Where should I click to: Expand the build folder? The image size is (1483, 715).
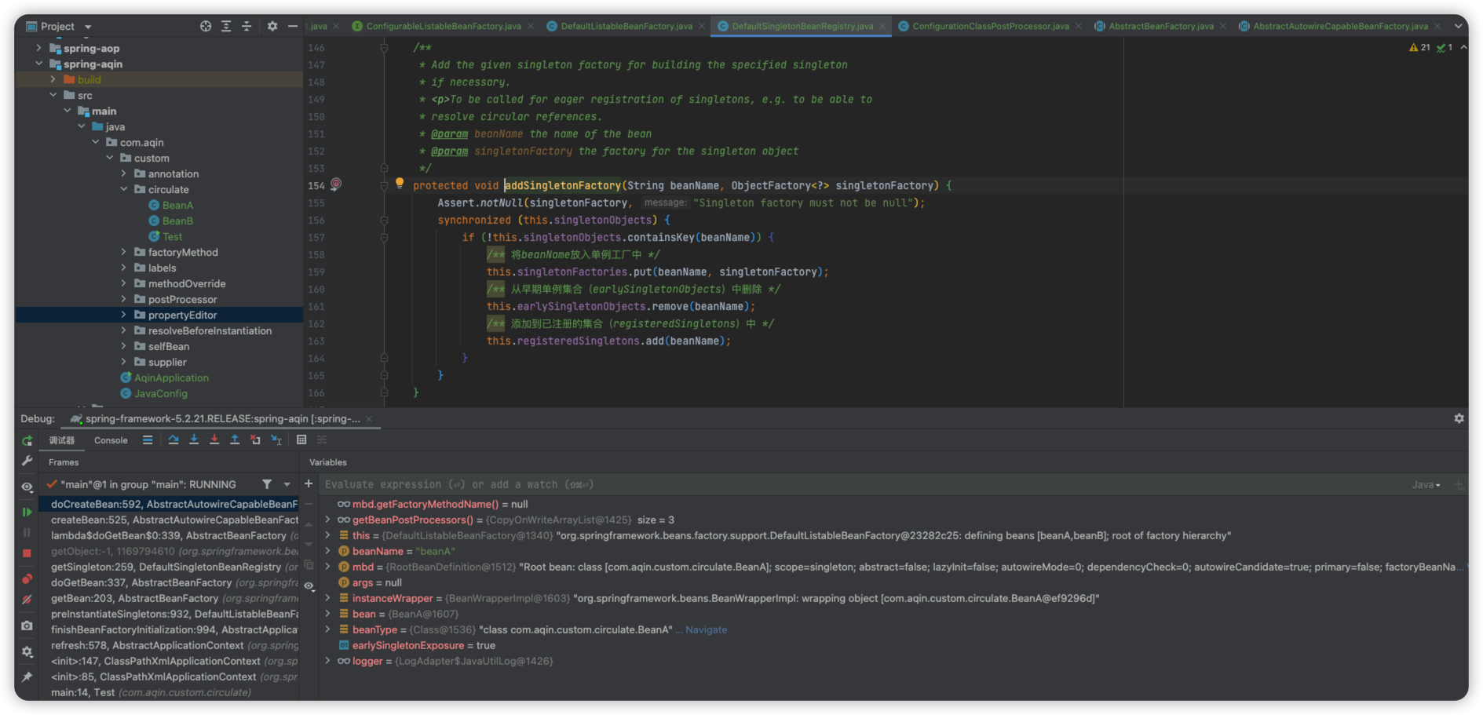point(53,79)
